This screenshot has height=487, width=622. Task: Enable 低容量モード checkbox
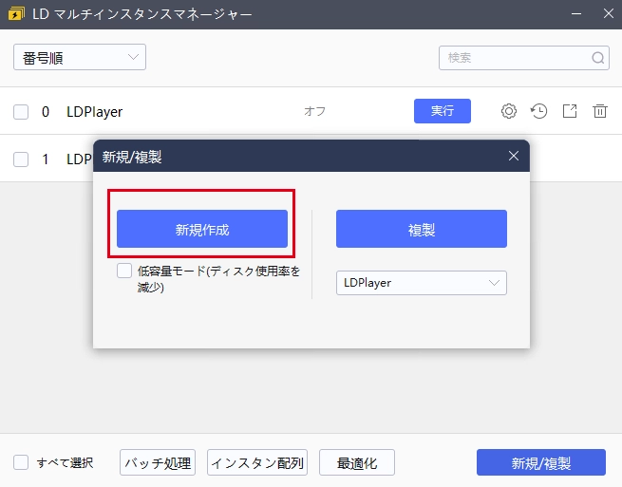click(124, 271)
